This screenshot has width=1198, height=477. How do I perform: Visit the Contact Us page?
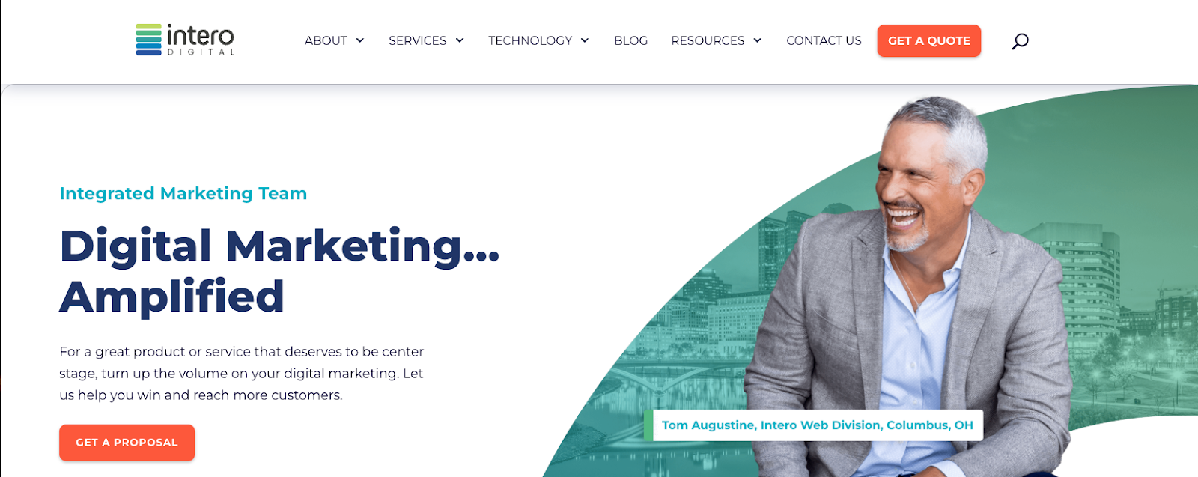pyautogui.click(x=824, y=40)
